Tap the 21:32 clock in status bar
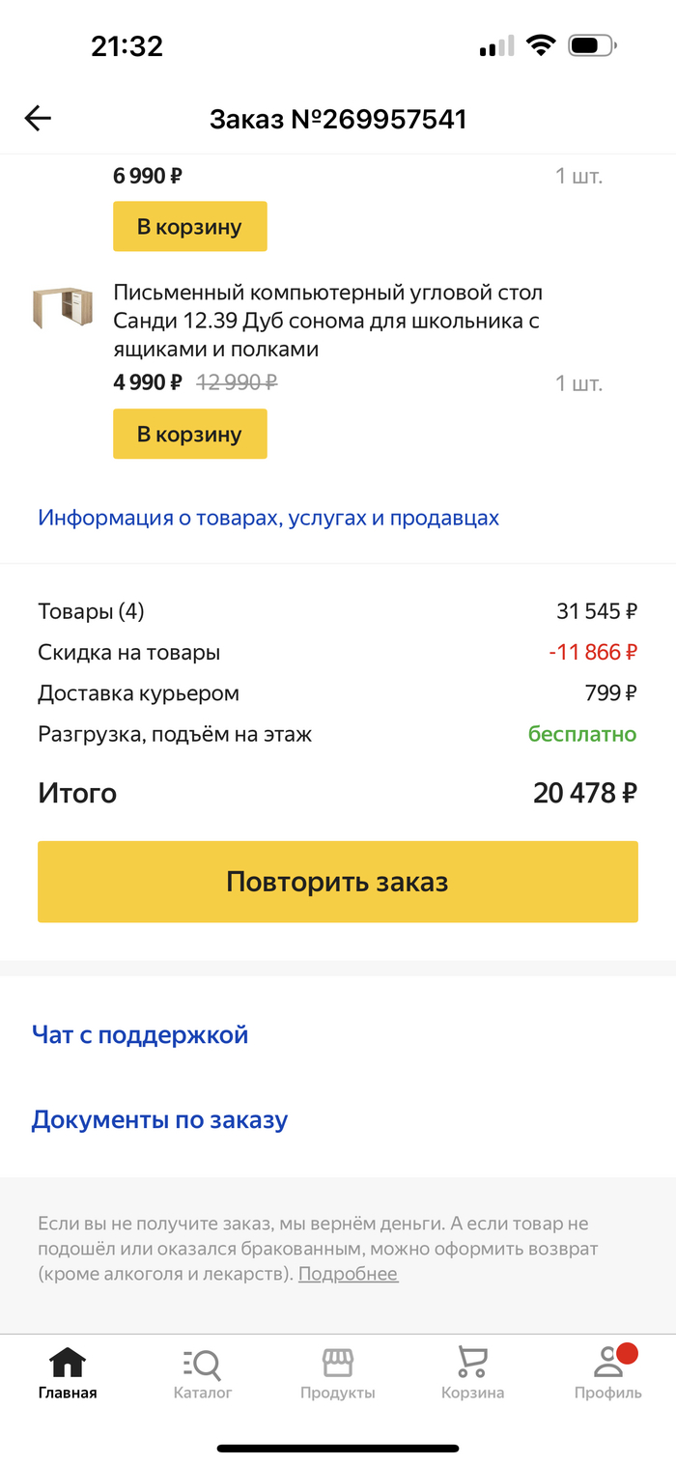This screenshot has height=1465, width=676. (x=127, y=45)
